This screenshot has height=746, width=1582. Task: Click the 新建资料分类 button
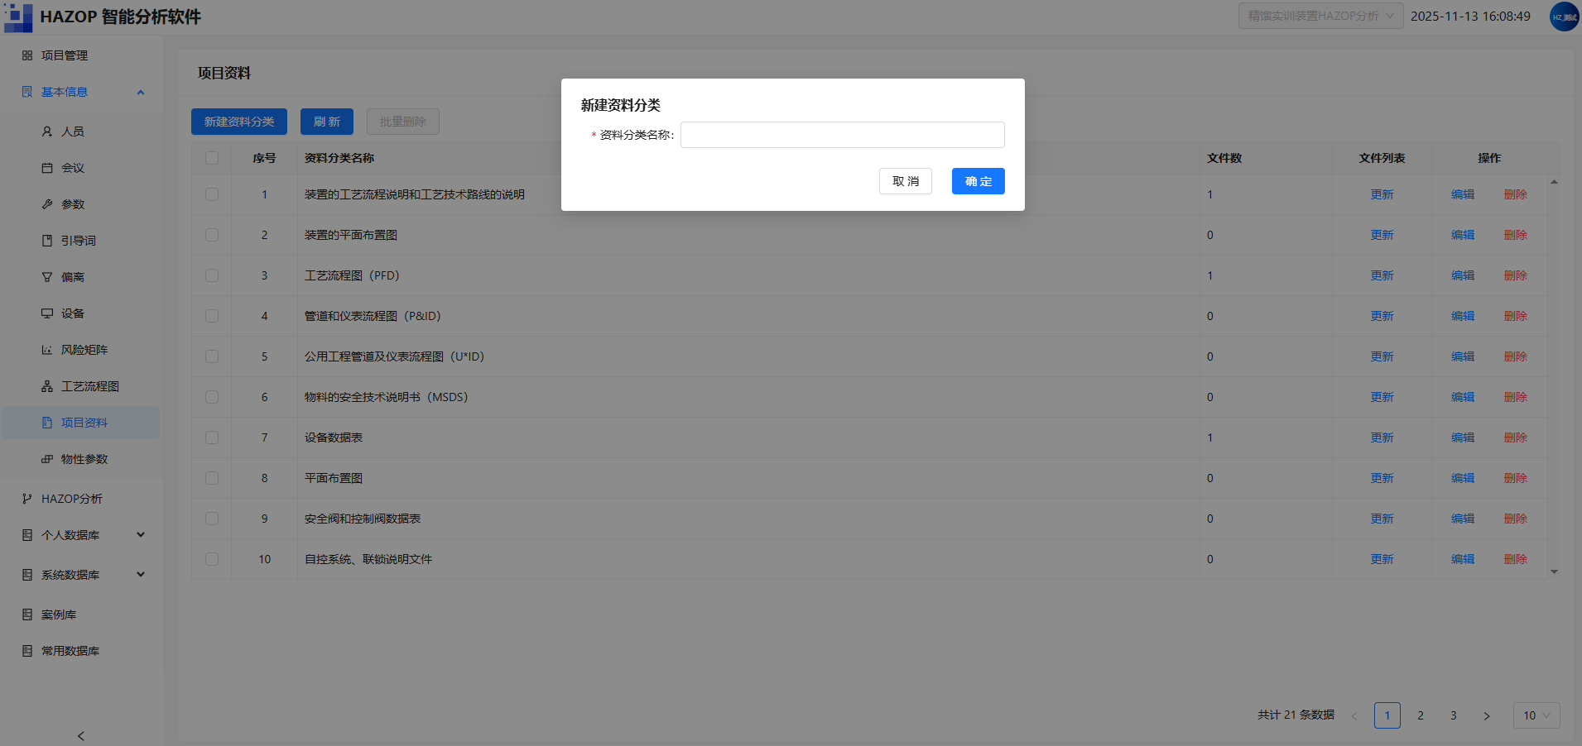[x=239, y=122]
